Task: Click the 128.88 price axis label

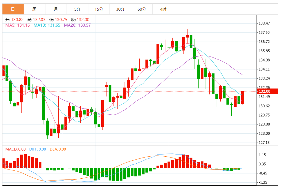Action: coord(264,124)
